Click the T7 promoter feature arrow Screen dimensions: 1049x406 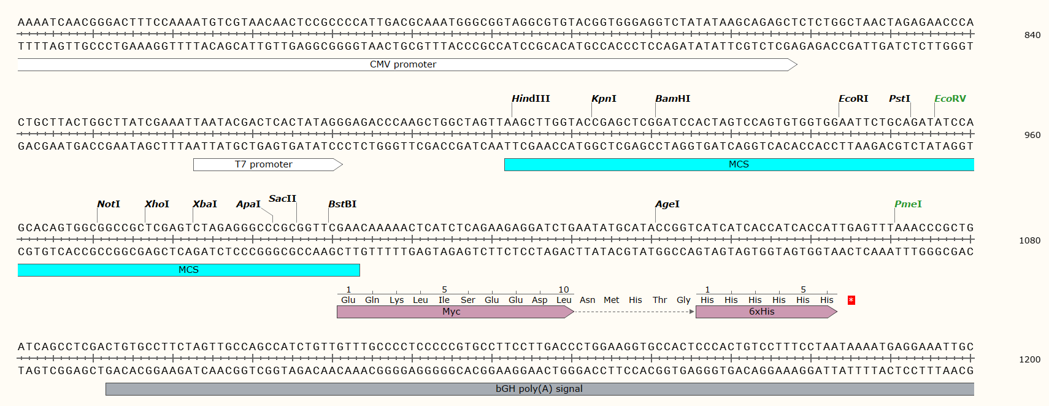[x=264, y=164]
